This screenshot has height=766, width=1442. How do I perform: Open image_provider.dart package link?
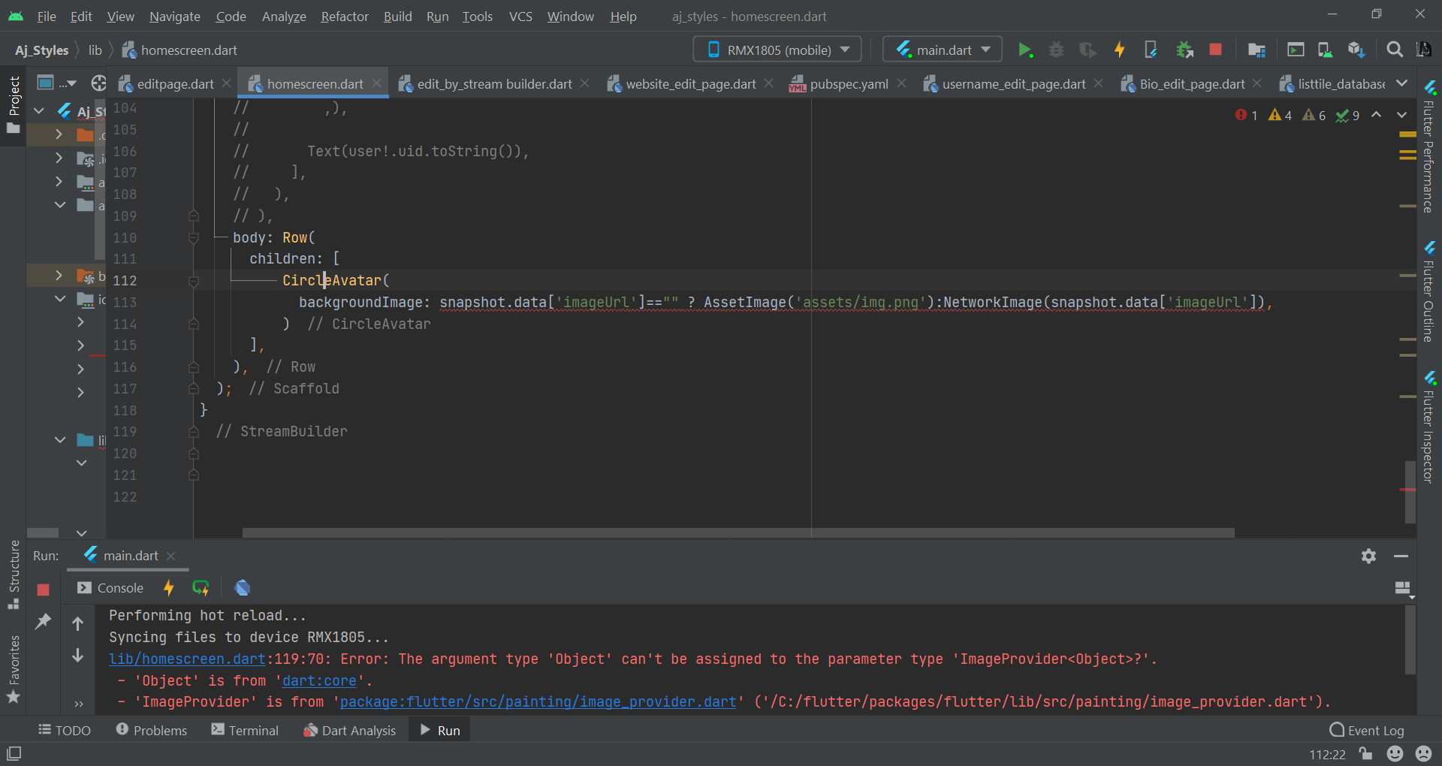point(538,701)
